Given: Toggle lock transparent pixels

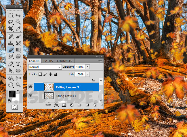Looking at the screenshot, I should (x=40, y=74).
